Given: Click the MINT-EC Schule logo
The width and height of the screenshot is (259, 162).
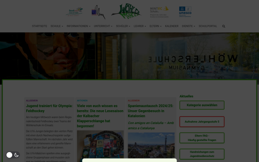Looking at the screenshot, I should [x=159, y=12].
